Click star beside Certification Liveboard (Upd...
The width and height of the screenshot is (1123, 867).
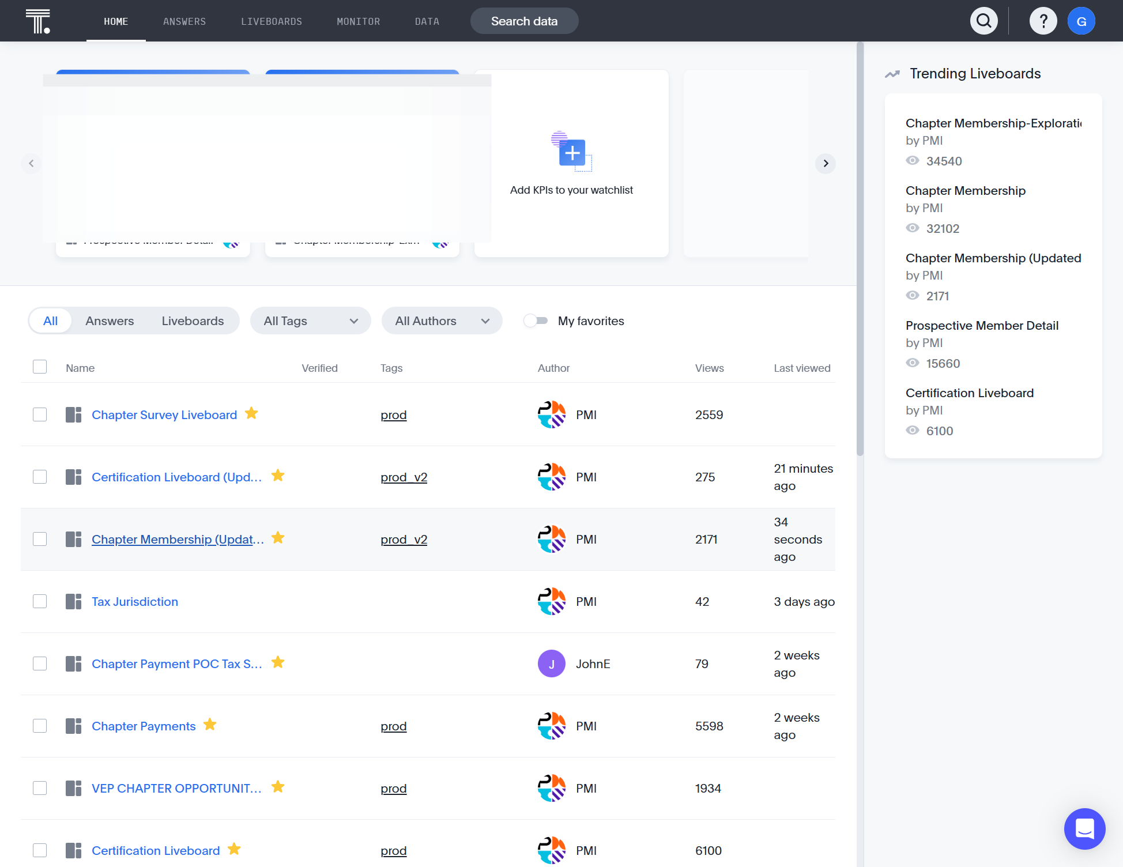click(278, 476)
